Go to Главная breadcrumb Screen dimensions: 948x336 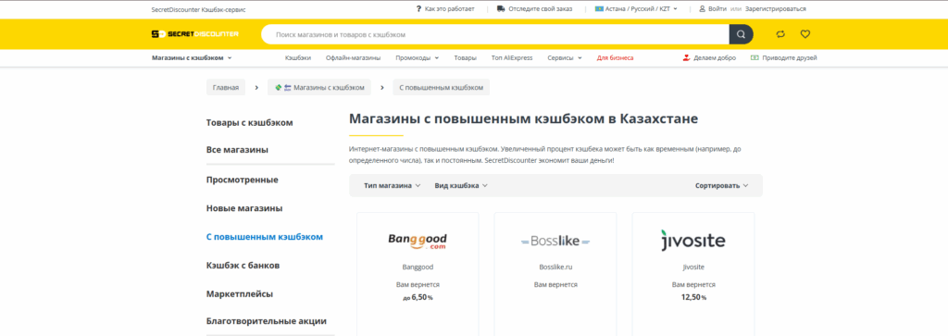[x=226, y=88]
